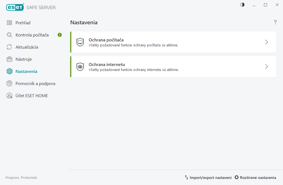Expand Ochrana internetu with its chevron
Viewport: 283px width, 185px height.
pos(266,67)
